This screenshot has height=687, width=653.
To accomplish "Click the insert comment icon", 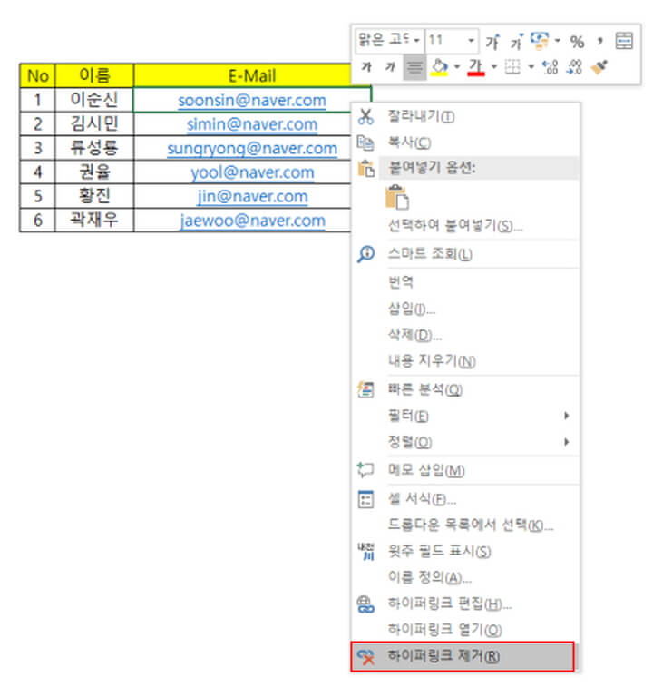I will click(x=365, y=470).
